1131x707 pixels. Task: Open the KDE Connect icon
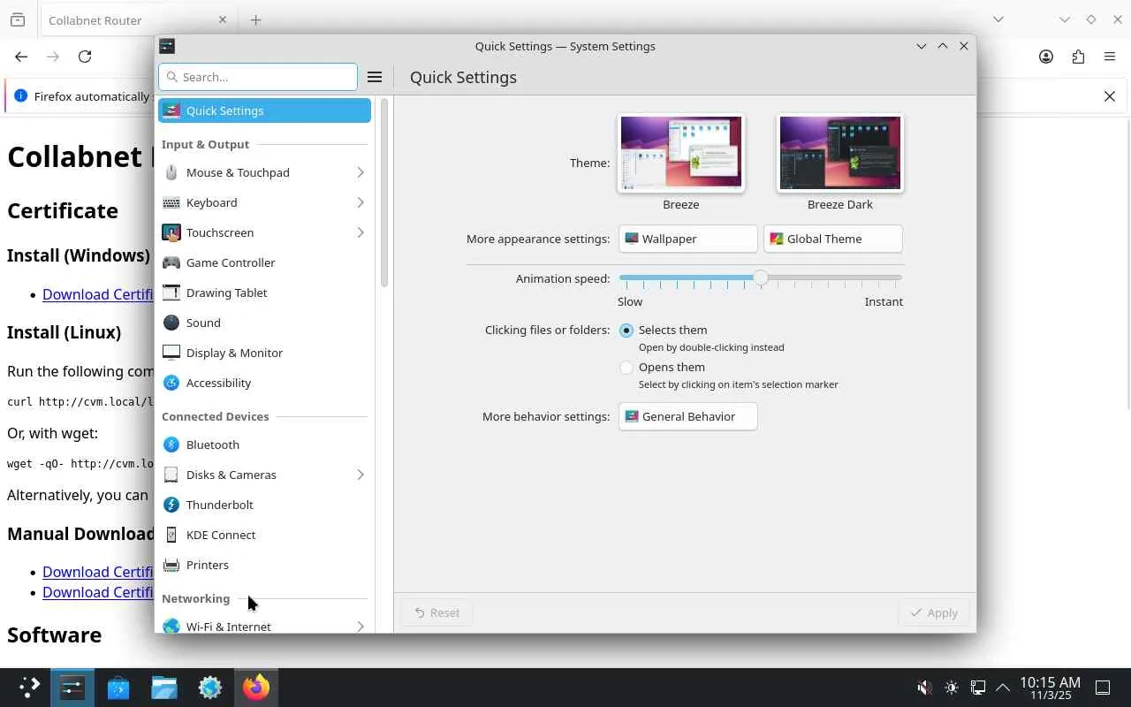click(x=171, y=535)
